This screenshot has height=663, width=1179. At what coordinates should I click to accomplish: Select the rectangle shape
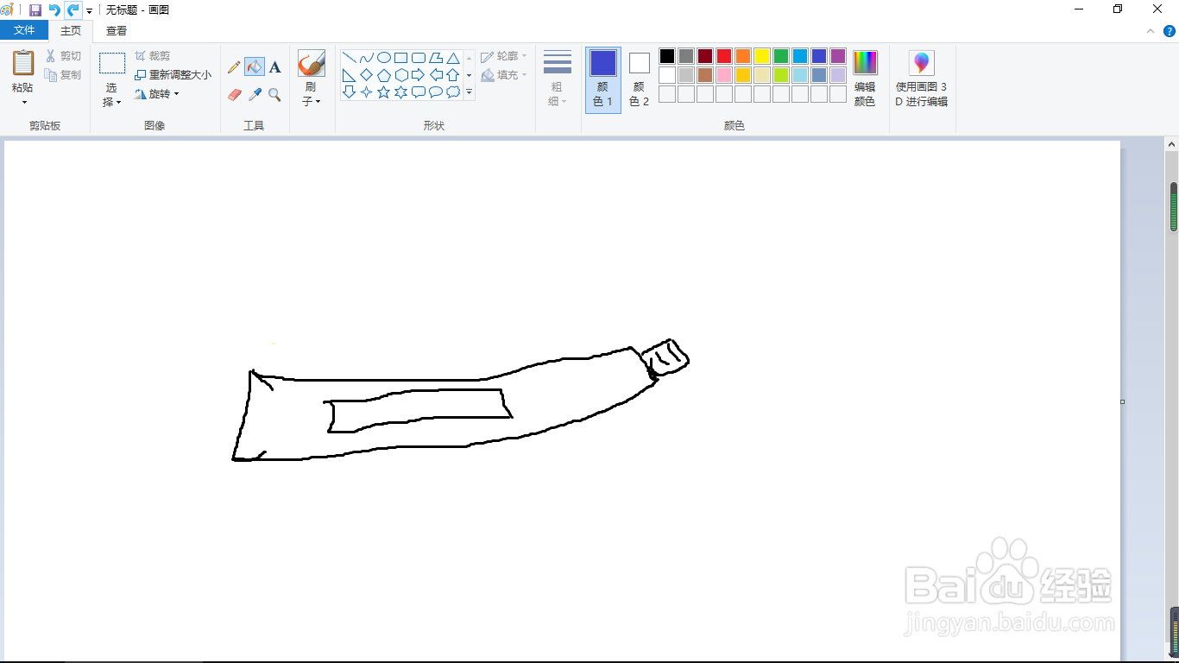coord(401,58)
